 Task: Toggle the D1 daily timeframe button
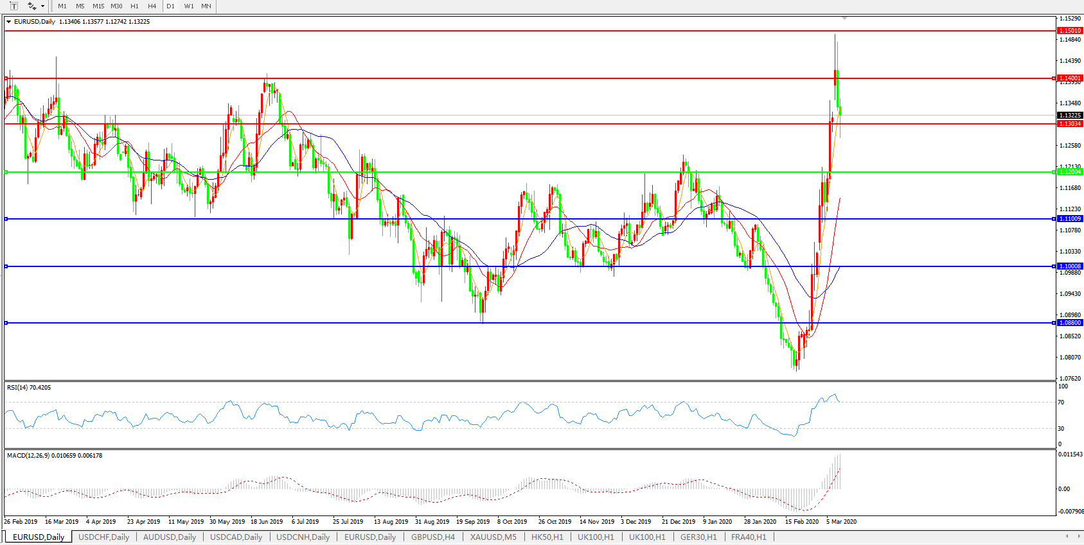pyautogui.click(x=171, y=6)
